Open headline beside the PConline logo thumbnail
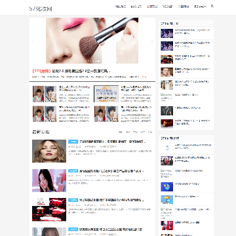The image size is (236, 236). (136, 88)
